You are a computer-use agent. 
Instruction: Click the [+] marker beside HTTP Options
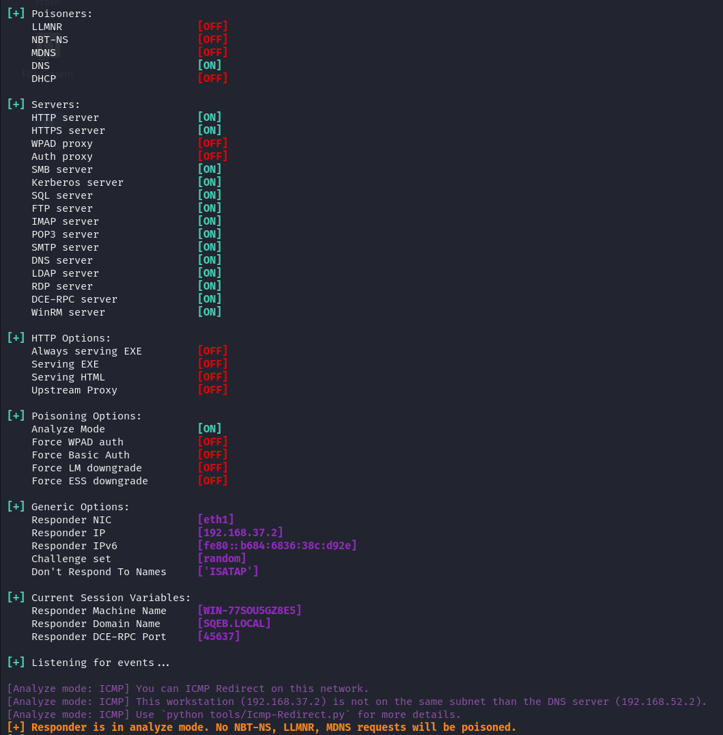pos(16,337)
